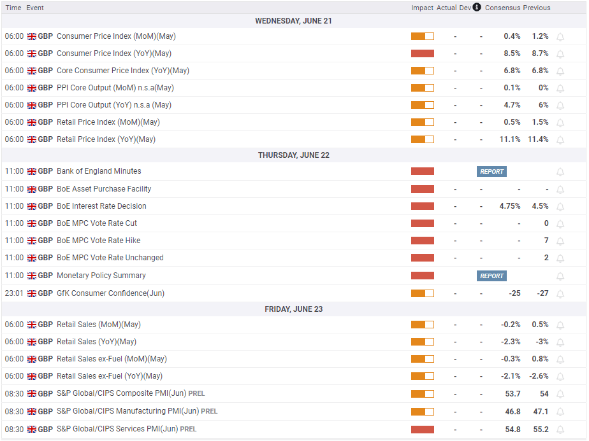Click bell icon for Retail Sales (MoM)
Screen dimensions: 589x441
point(560,325)
